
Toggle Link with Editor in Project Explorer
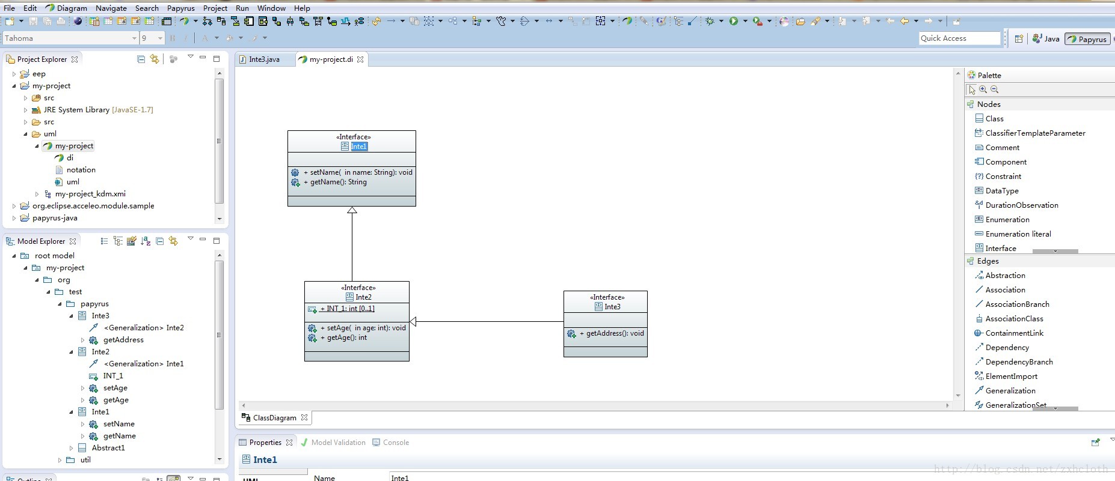pyautogui.click(x=155, y=59)
